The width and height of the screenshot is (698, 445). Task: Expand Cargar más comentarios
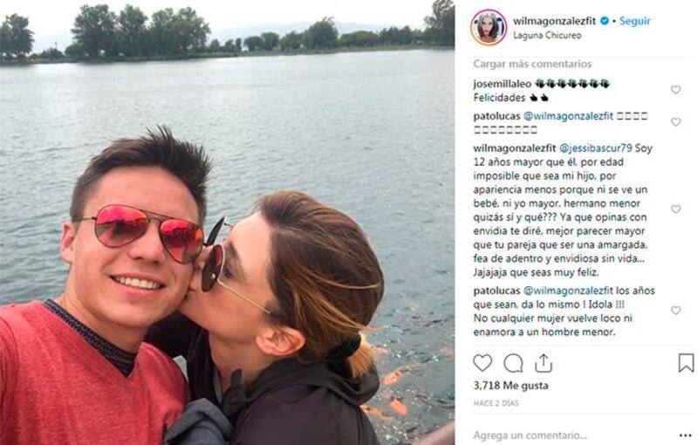pos(532,64)
